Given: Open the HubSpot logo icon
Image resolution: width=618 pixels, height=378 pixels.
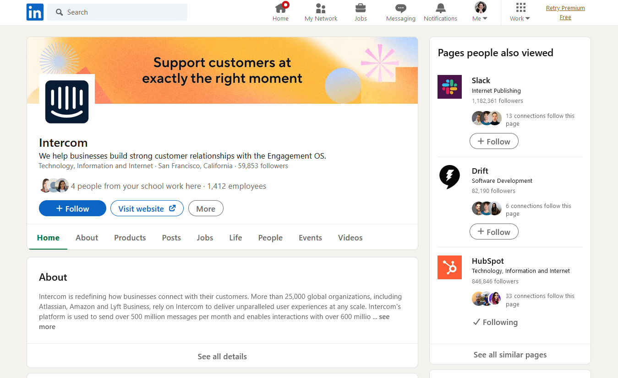Looking at the screenshot, I should 449,267.
